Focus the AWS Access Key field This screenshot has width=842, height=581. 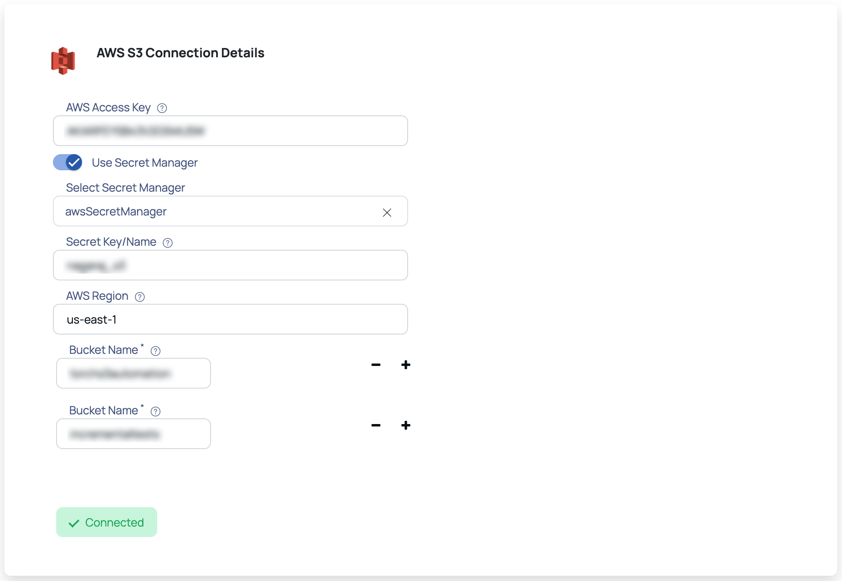click(x=230, y=131)
